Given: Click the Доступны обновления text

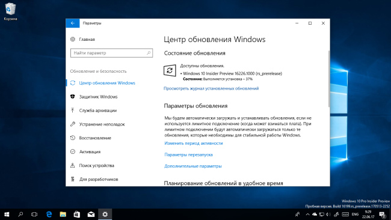Looking at the screenshot, I should click(x=202, y=66).
